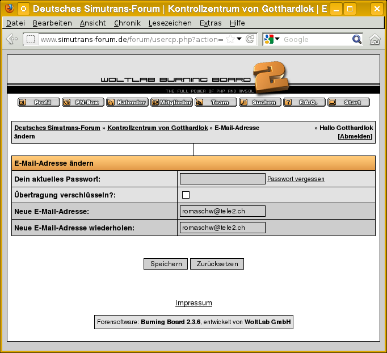Open the Kalender navigation button

coord(127,103)
